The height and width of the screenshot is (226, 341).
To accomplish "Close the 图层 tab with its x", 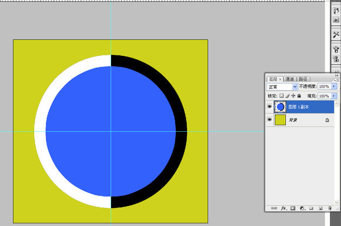I will (x=280, y=79).
